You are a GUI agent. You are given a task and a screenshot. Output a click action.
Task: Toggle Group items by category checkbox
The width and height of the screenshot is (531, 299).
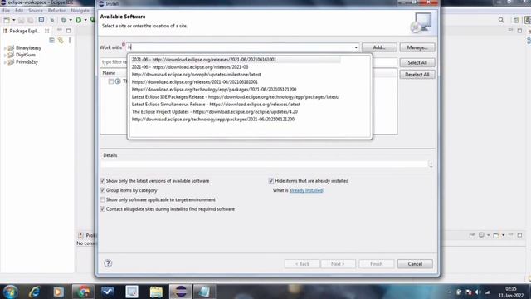[103, 190]
